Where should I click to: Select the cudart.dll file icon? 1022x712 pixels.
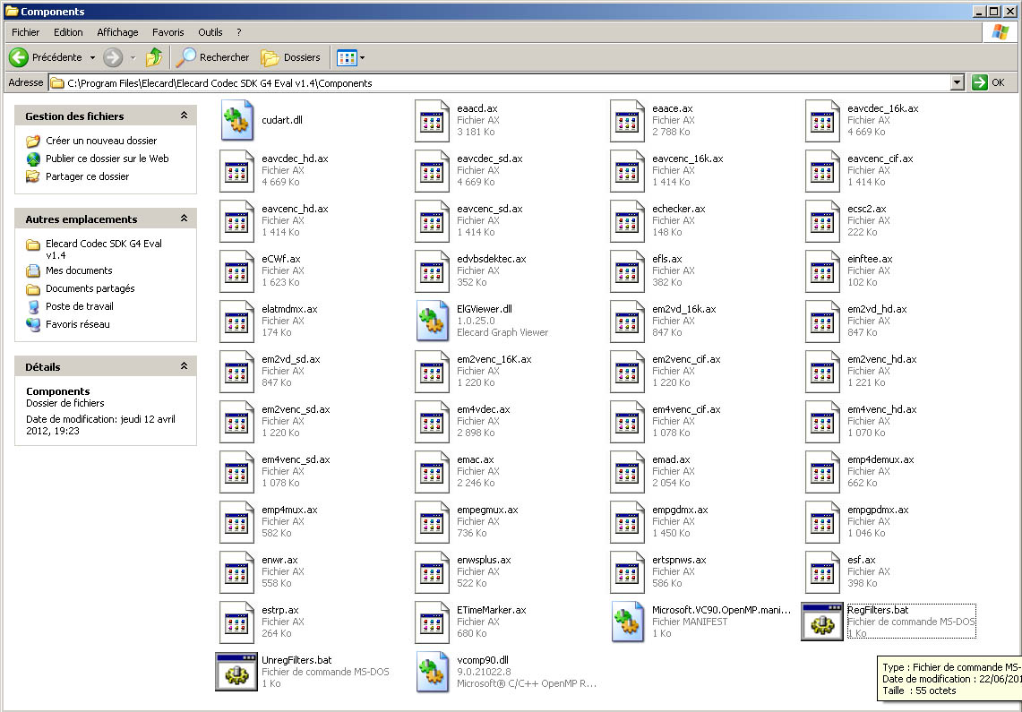237,120
